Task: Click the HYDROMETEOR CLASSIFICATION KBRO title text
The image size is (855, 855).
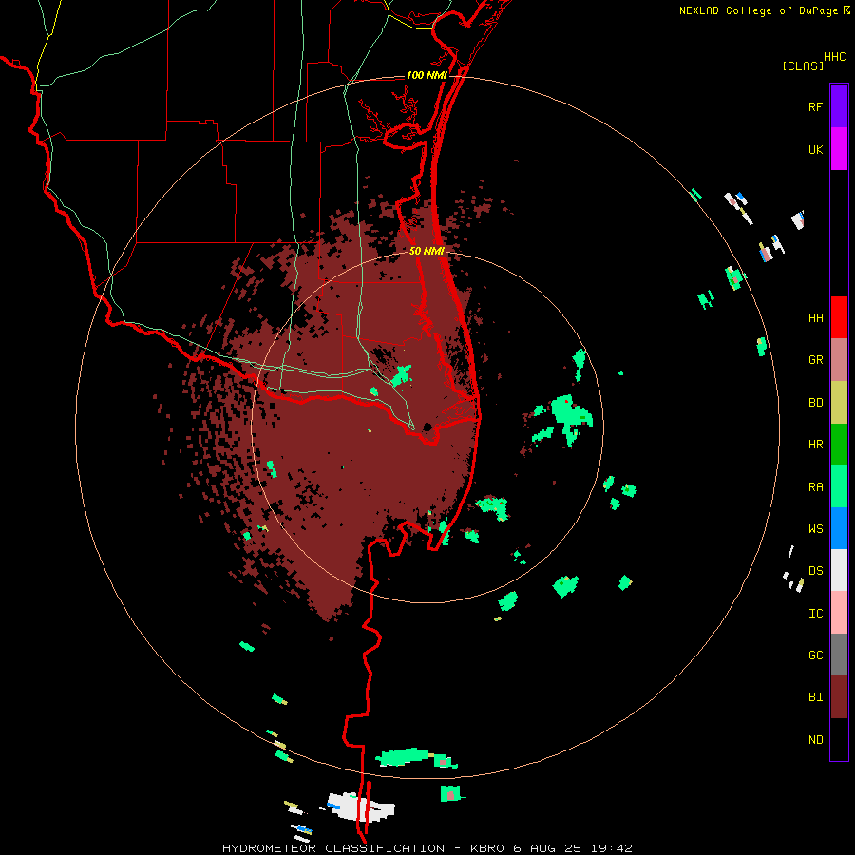Action: (x=427, y=848)
